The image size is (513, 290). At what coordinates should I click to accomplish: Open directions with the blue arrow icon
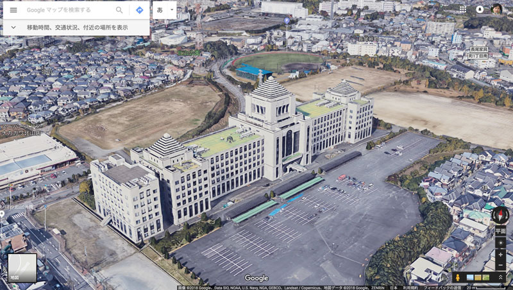pos(139,10)
